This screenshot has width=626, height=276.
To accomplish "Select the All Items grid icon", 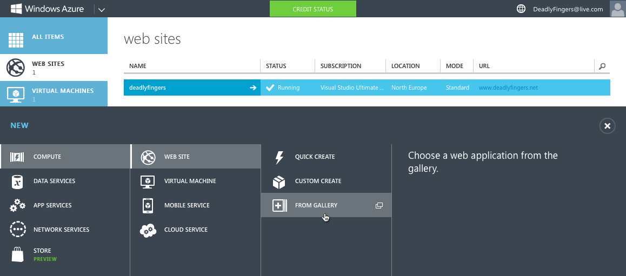I will coord(16,39).
